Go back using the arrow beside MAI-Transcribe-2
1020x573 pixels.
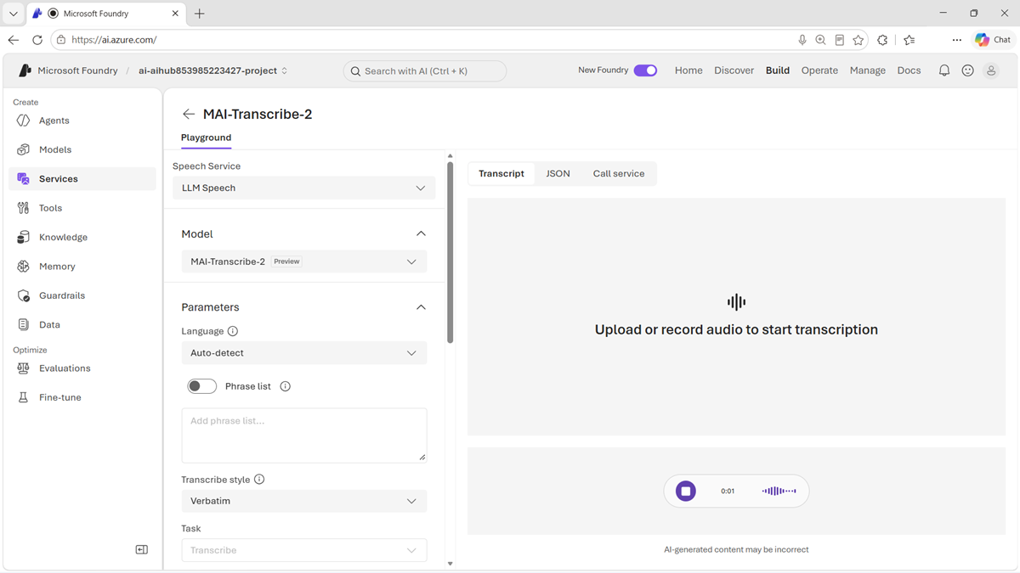(189, 114)
